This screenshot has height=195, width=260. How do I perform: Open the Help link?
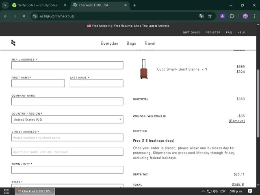pos(241,32)
